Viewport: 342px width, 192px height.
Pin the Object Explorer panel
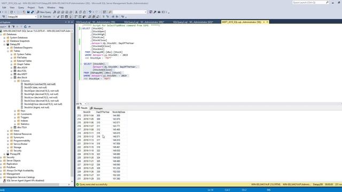(69, 22)
